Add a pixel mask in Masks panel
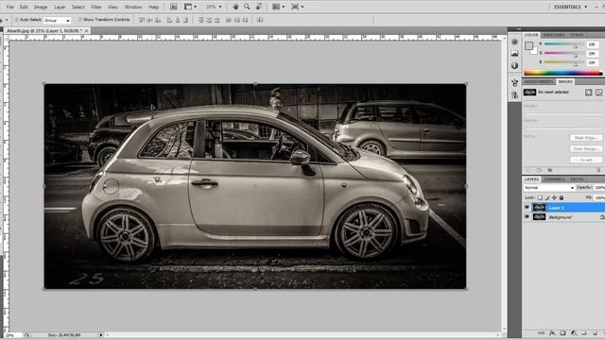 pos(588,93)
